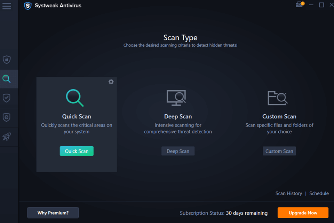Click the Systweak Antivirus shield logo
Screen dimensions: 334x223
(28, 6)
